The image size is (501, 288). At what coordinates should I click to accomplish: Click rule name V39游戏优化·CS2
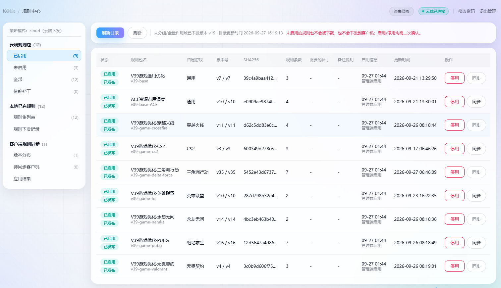tap(148, 146)
